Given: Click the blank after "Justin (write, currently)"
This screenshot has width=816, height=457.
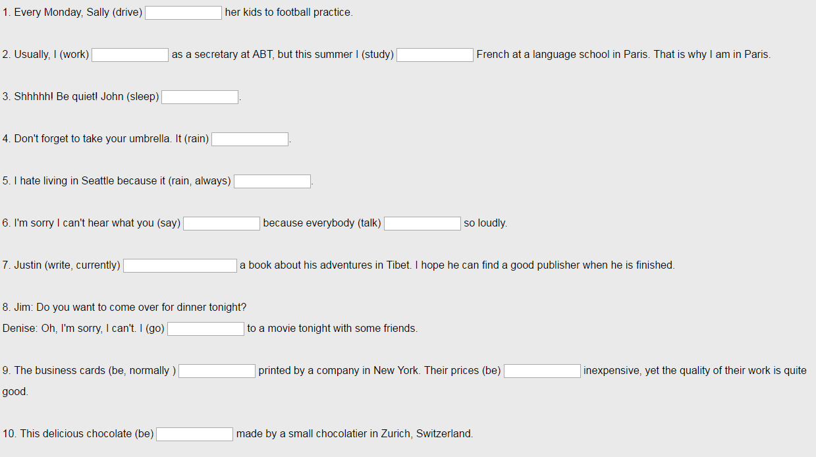Looking at the screenshot, I should 180,265.
